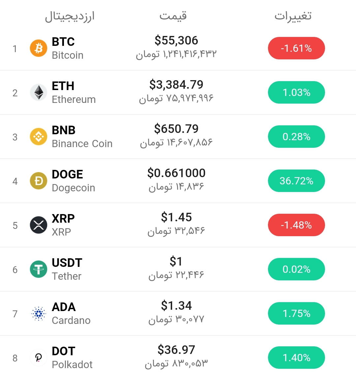Tap the Binance Coin logo icon
The height and width of the screenshot is (379, 356).
(39, 137)
